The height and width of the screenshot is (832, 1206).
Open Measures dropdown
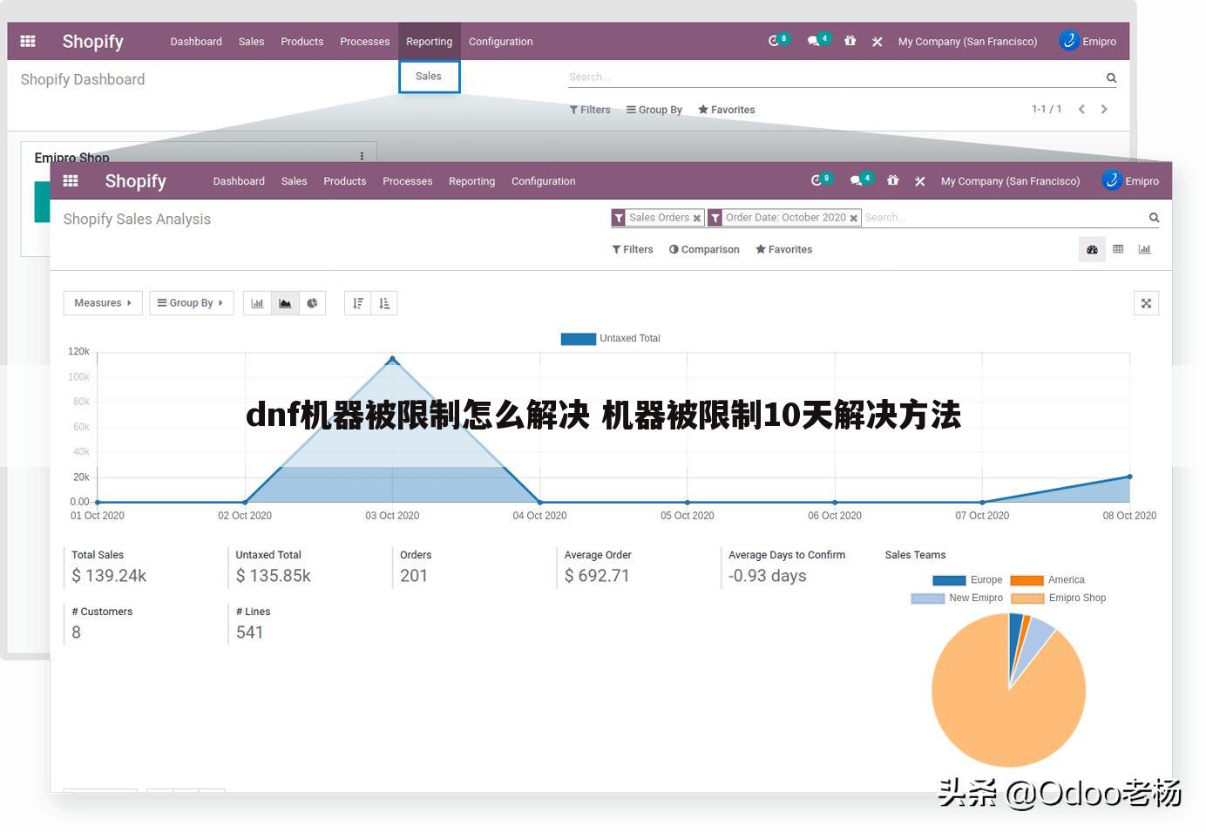pyautogui.click(x=103, y=303)
